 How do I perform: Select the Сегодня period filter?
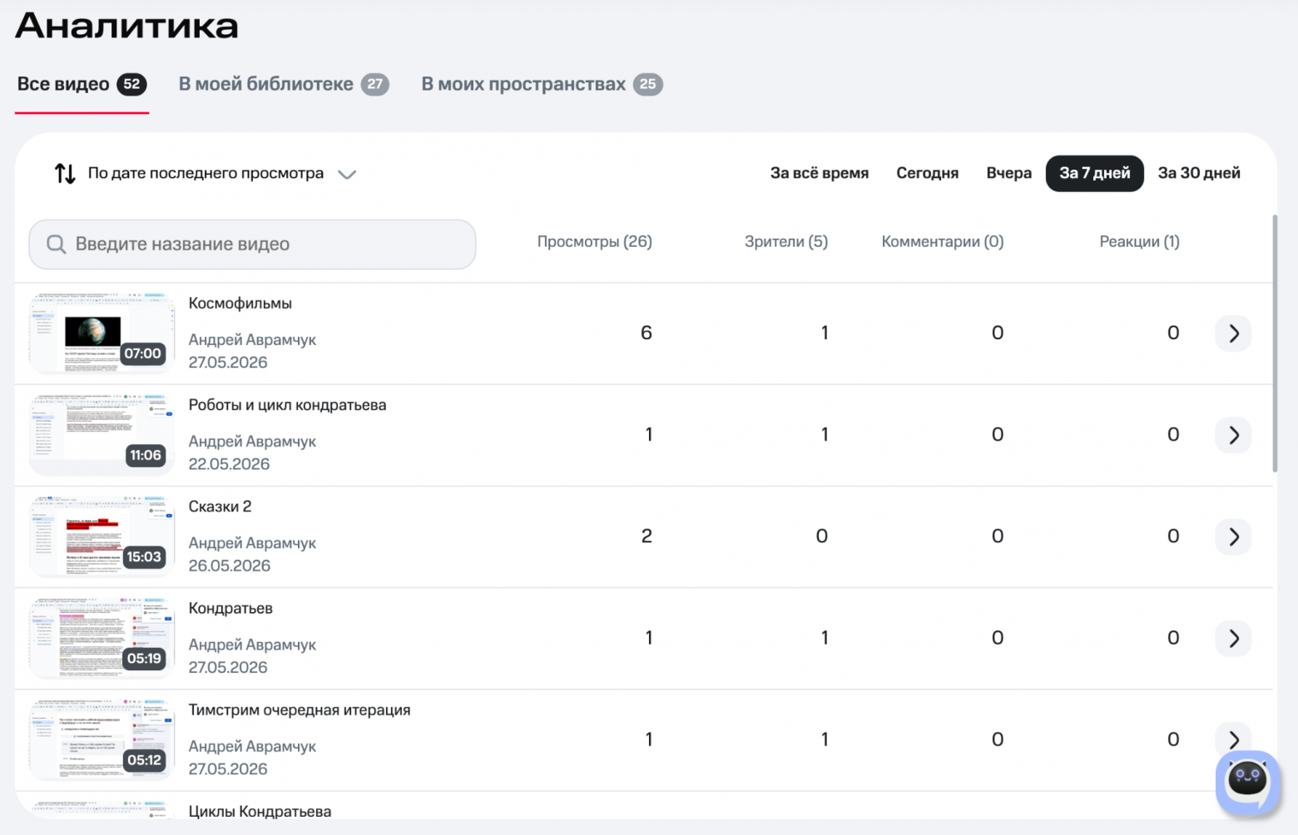coord(927,173)
